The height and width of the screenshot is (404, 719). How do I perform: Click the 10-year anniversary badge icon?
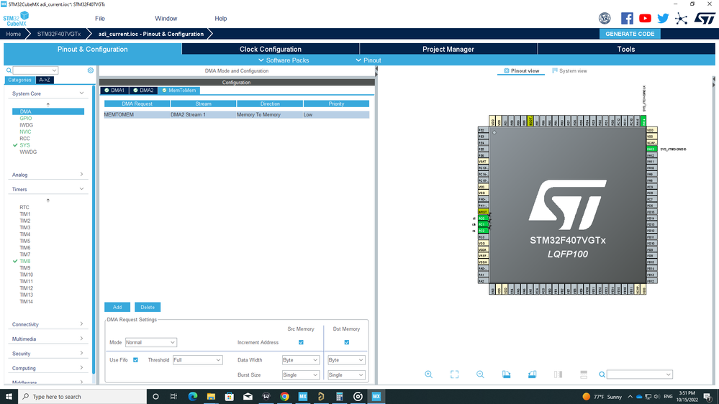tap(605, 18)
